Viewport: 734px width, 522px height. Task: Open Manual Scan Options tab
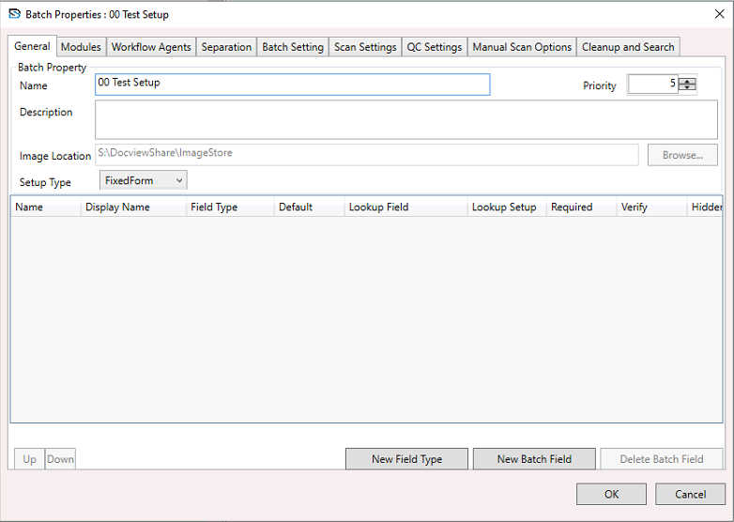[522, 47]
